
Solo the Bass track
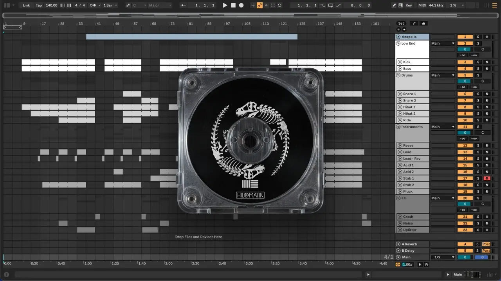click(478, 69)
